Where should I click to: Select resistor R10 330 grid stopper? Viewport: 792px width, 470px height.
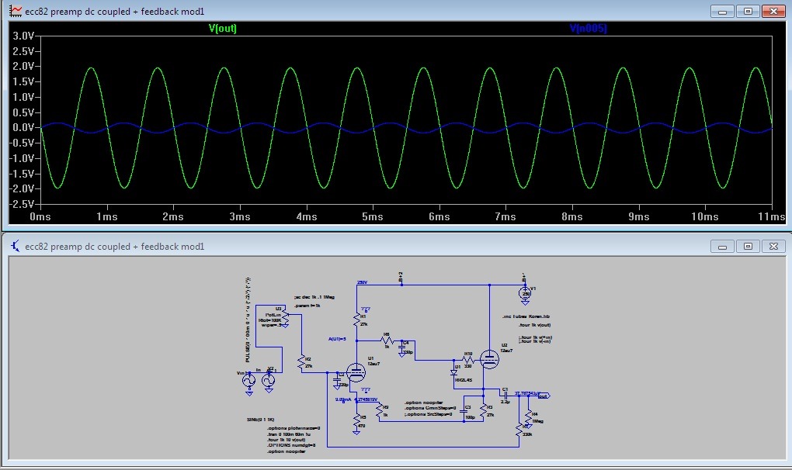(468, 360)
